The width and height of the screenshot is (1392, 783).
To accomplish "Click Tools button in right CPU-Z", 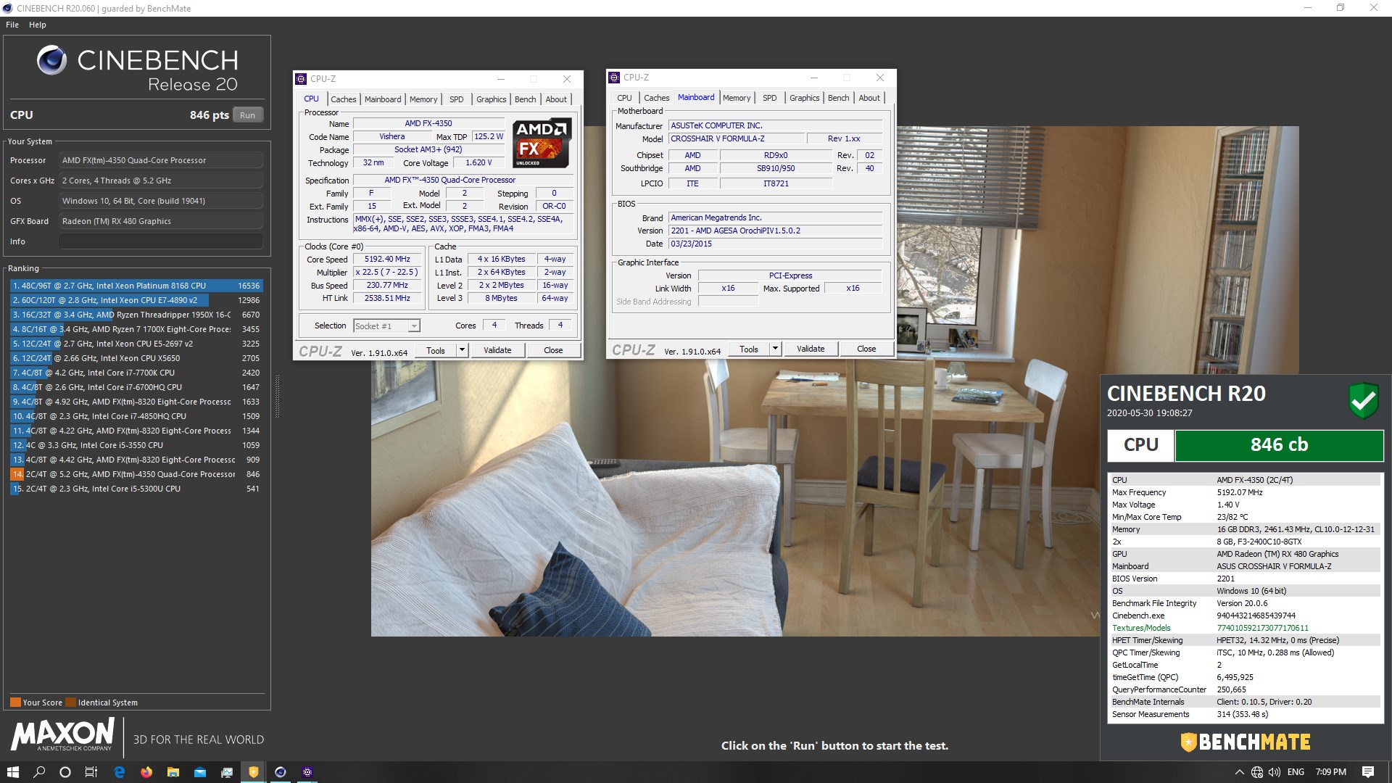I will click(749, 349).
